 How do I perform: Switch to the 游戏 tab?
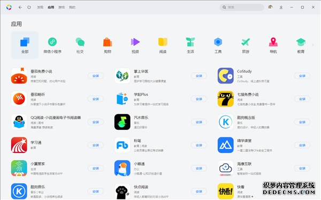pos(62,7)
